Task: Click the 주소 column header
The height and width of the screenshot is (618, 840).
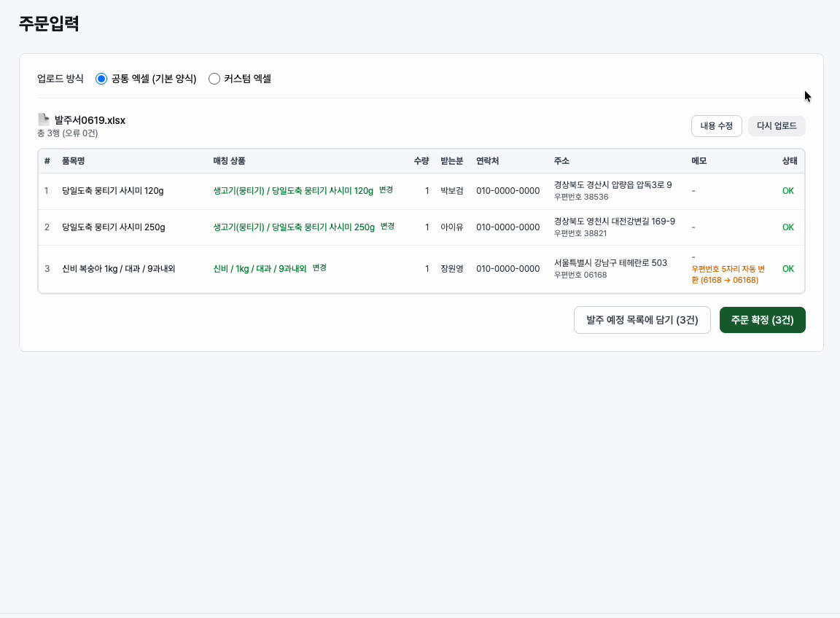Action: tap(561, 161)
